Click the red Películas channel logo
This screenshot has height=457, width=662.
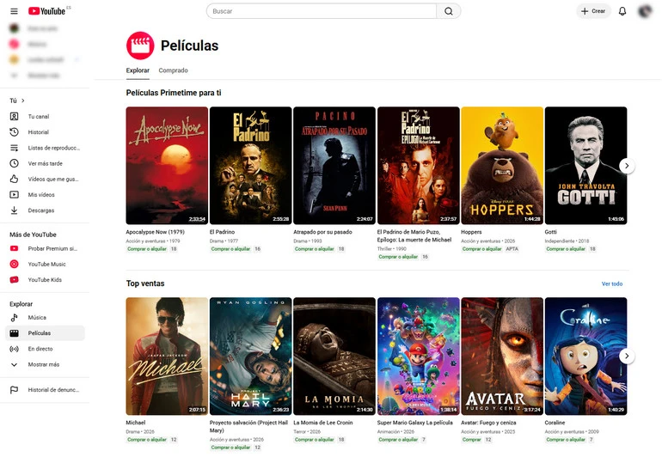(x=140, y=46)
